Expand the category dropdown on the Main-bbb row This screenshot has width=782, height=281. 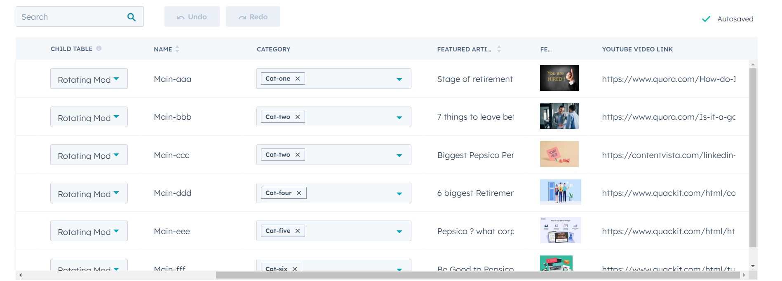[x=399, y=117]
